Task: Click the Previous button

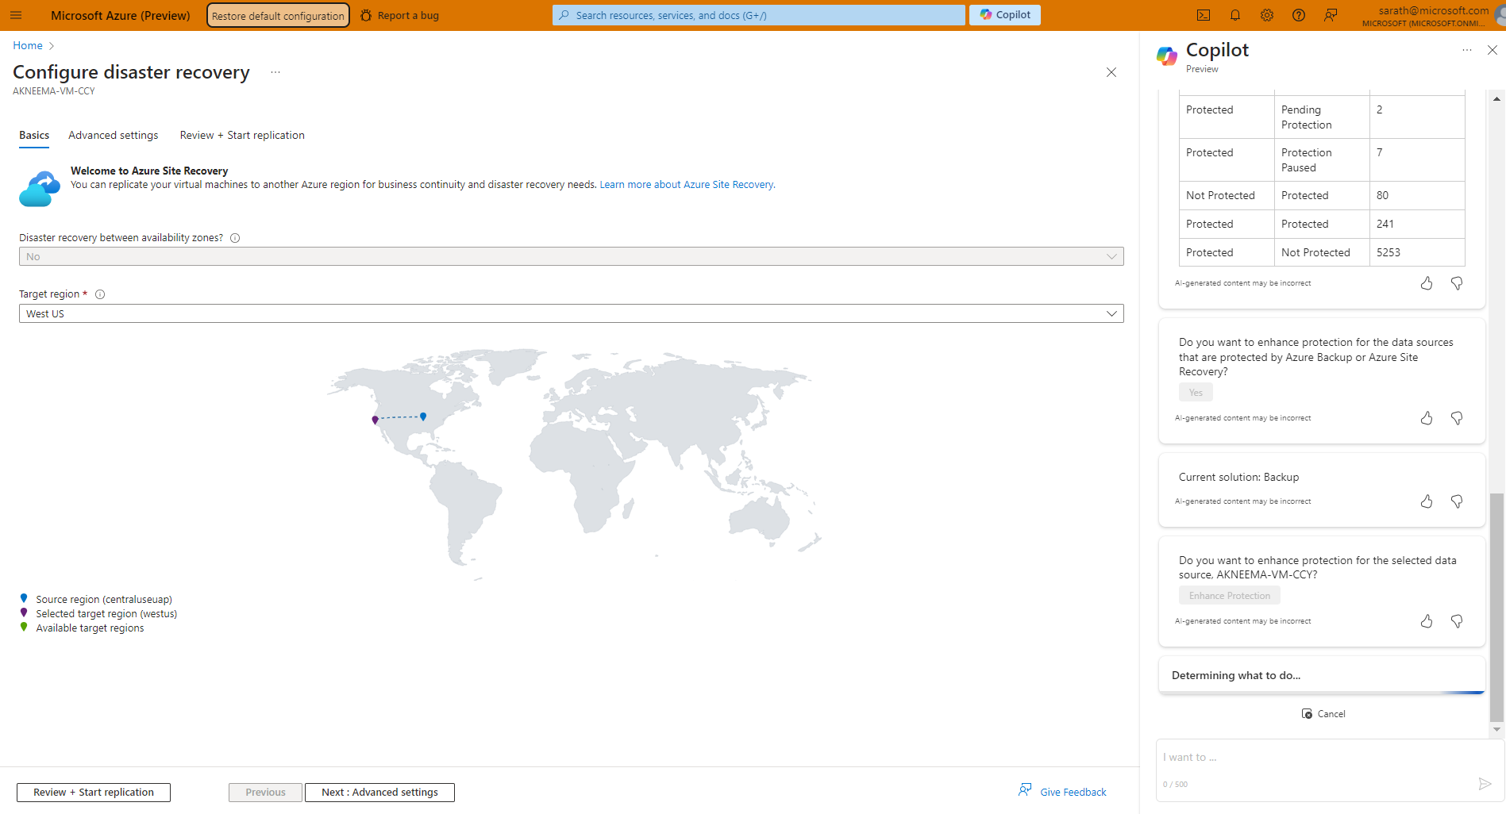Action: point(265,793)
